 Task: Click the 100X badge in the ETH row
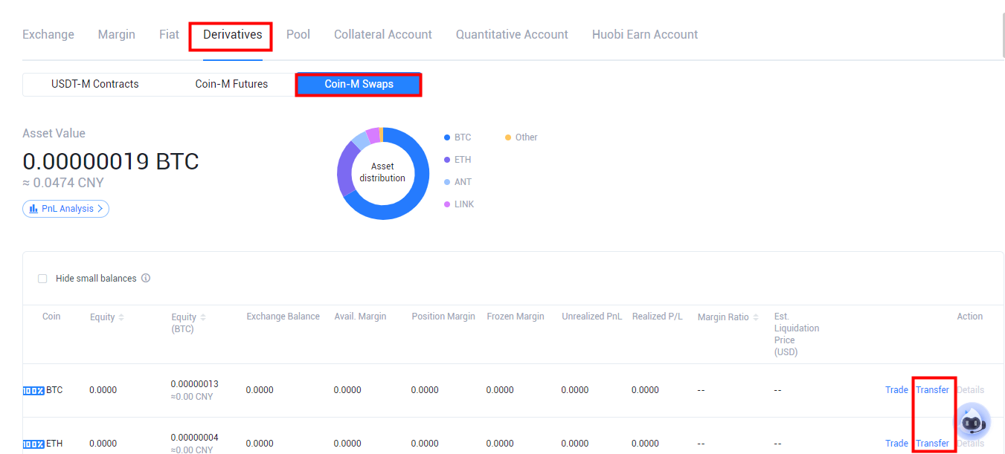(33, 444)
